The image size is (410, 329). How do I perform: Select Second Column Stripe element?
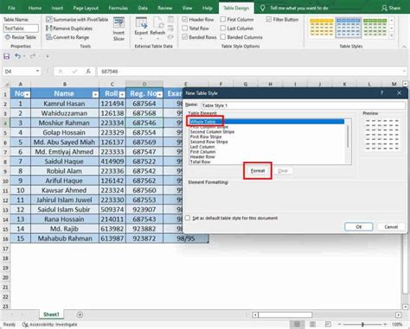(212, 132)
